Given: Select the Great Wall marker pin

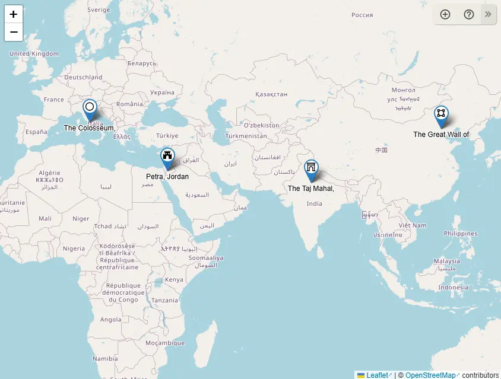Looking at the screenshot, I should click(440, 114).
